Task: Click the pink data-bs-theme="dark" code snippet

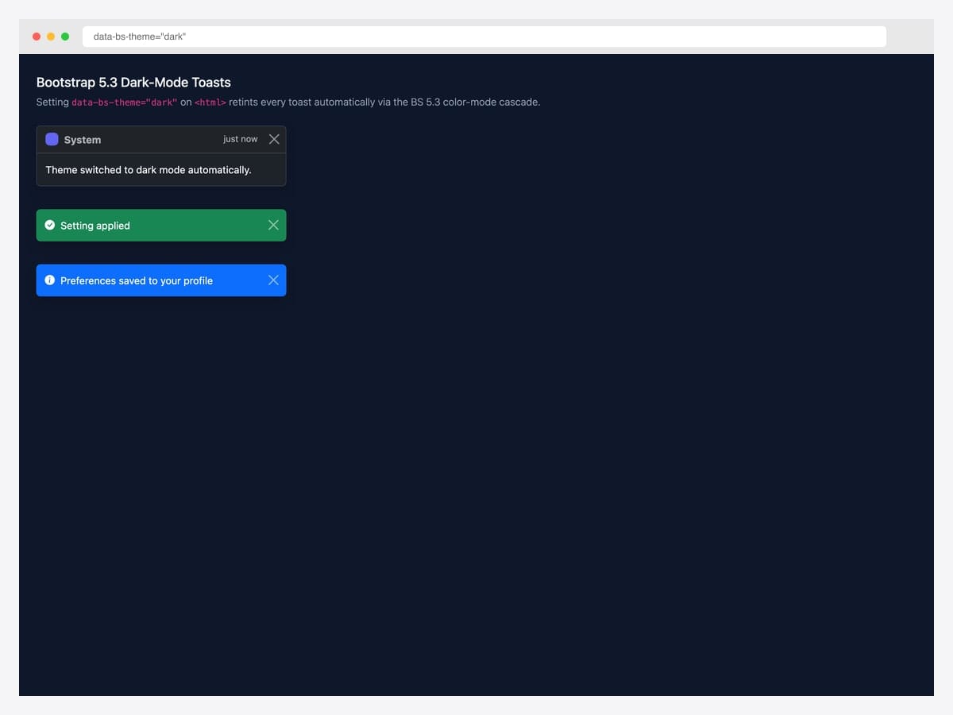Action: point(125,102)
